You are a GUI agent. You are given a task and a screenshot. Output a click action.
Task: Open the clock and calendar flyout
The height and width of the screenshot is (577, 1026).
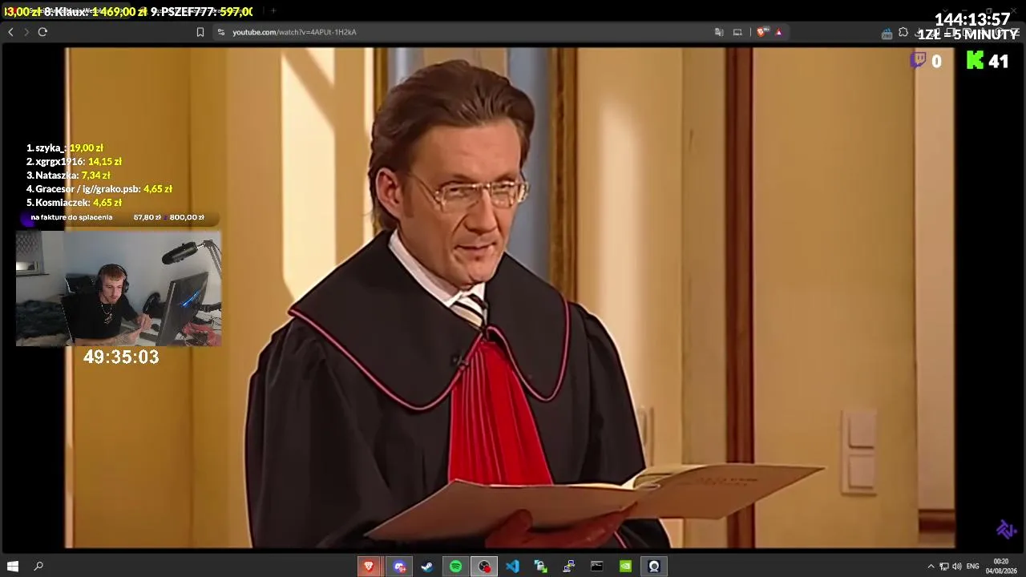(1001, 567)
